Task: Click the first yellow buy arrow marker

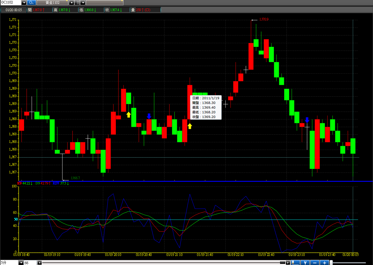Action: click(x=128, y=114)
